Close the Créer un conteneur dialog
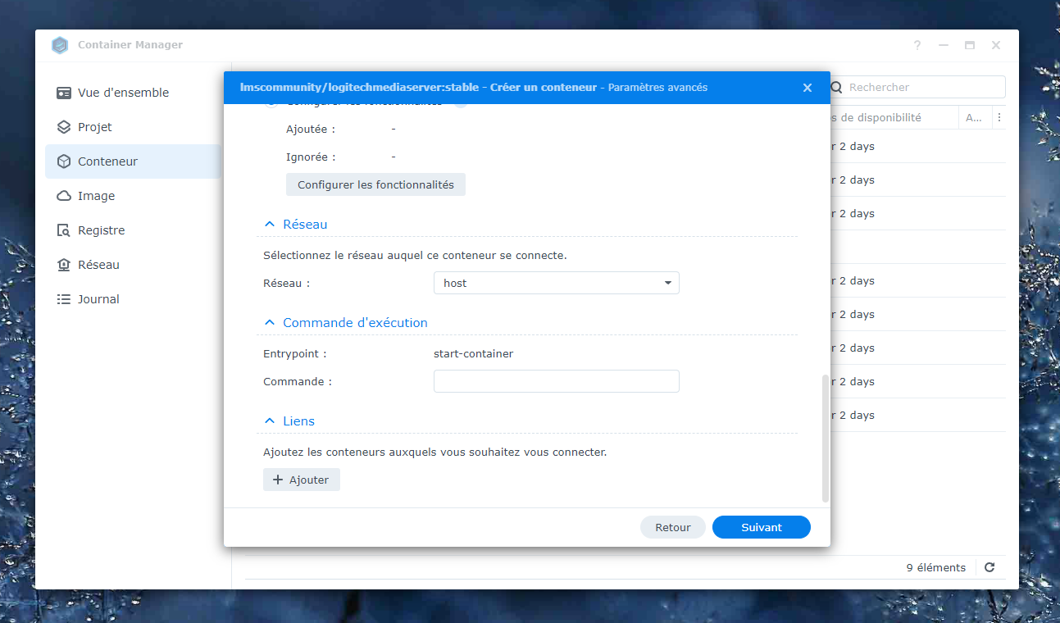 coord(808,88)
